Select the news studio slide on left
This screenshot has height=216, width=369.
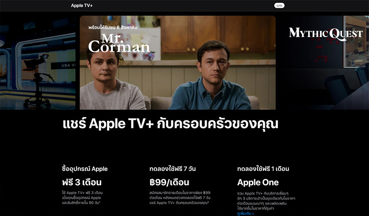click(x=38, y=63)
